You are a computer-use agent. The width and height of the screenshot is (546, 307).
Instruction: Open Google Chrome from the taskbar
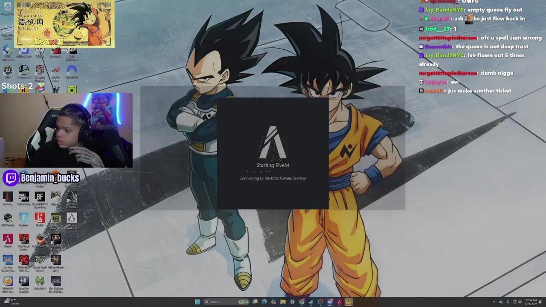tap(302, 302)
